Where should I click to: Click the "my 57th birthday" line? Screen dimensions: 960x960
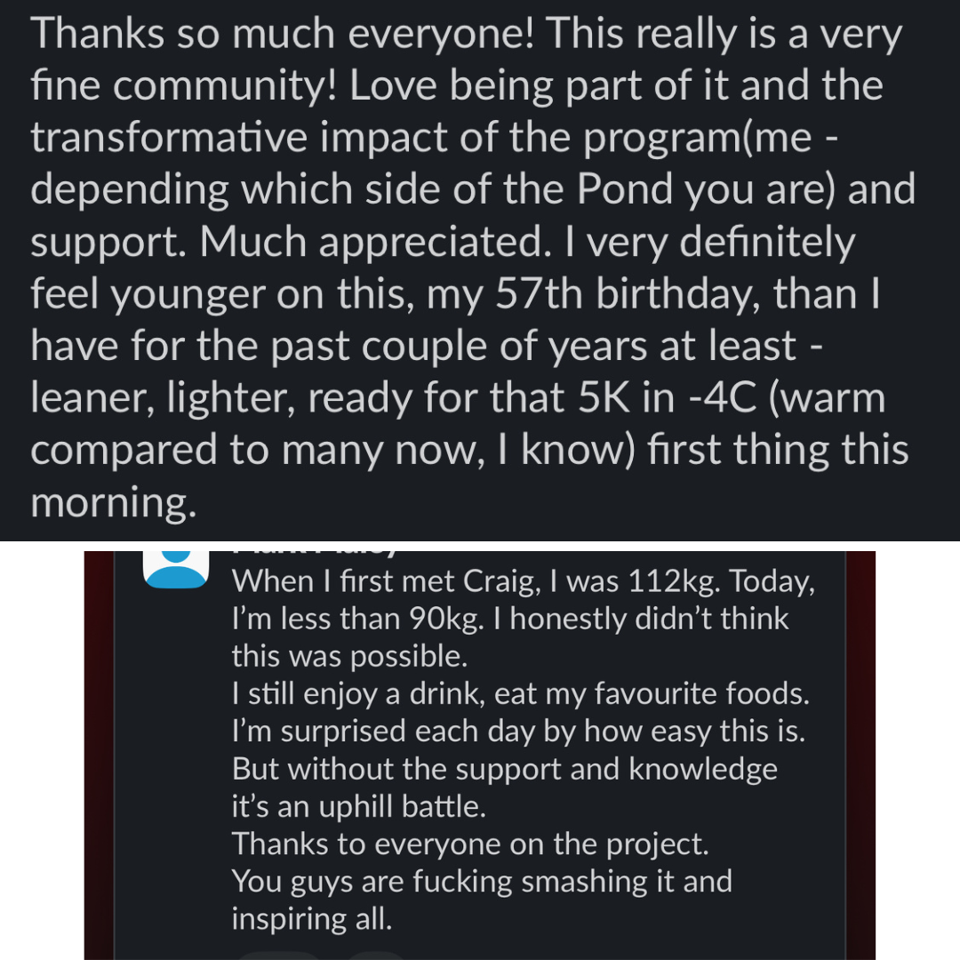pos(455,294)
